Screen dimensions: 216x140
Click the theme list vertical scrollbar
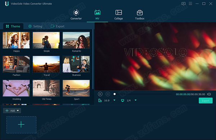[93, 59]
